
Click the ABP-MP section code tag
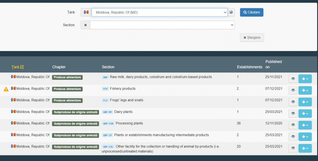pyautogui.click(x=107, y=112)
